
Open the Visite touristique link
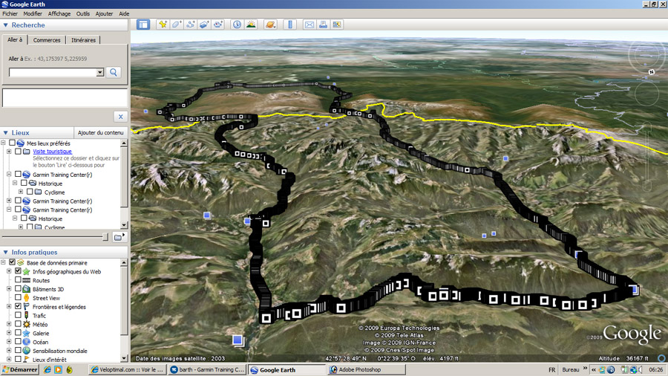52,152
